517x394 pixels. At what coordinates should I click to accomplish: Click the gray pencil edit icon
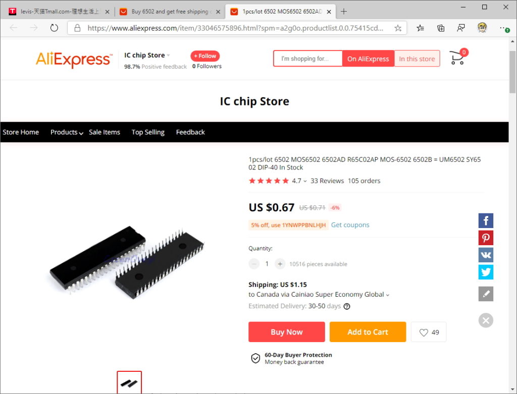(486, 294)
